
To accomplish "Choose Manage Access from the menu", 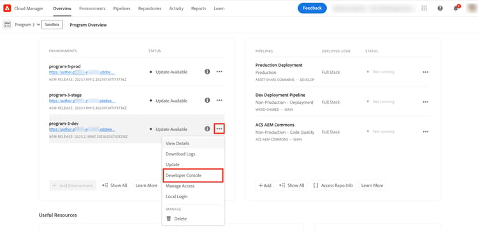I will pos(193,186).
